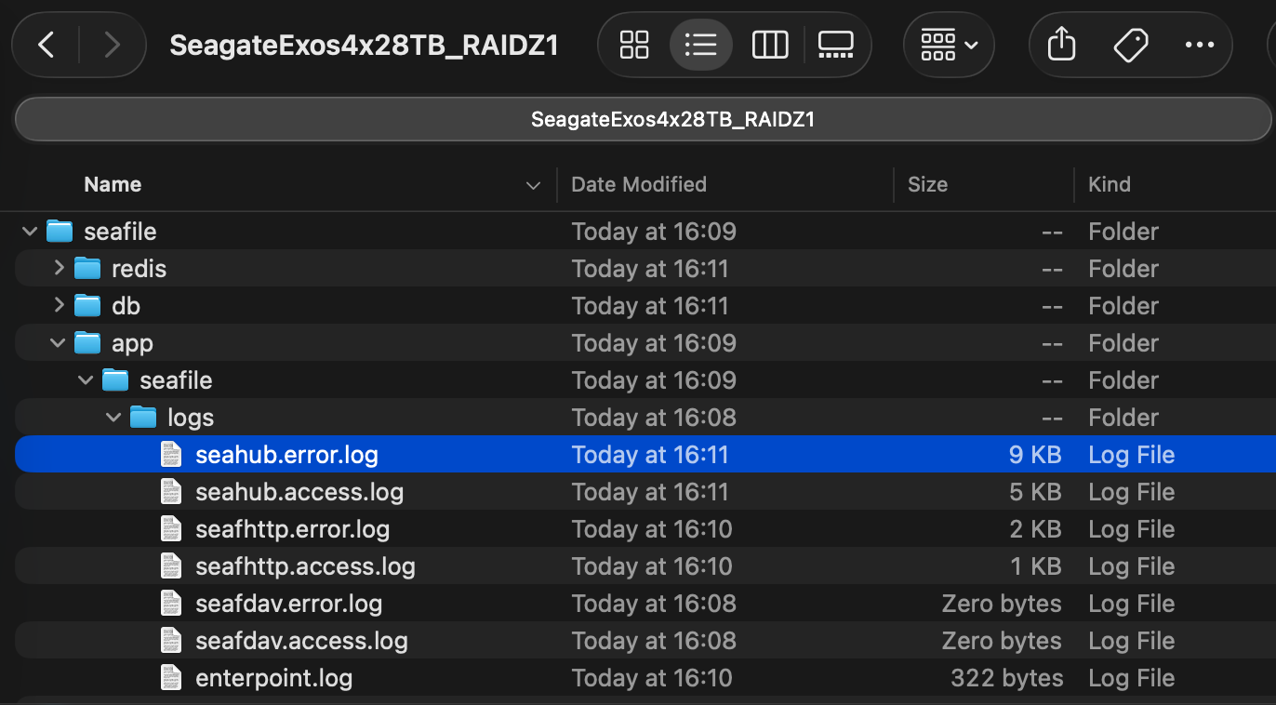Select the enterpoint.log file
The height and width of the screenshot is (705, 1276).
(273, 678)
